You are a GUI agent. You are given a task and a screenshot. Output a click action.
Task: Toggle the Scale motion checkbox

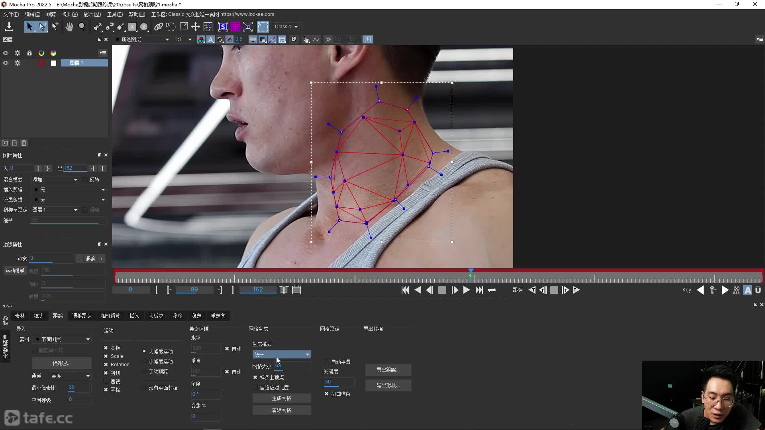point(106,356)
